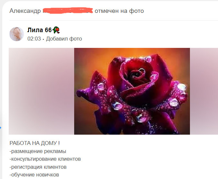218x179 pixels.
Task: Open Лила 66's profile avatar
Action: pyautogui.click(x=16, y=34)
